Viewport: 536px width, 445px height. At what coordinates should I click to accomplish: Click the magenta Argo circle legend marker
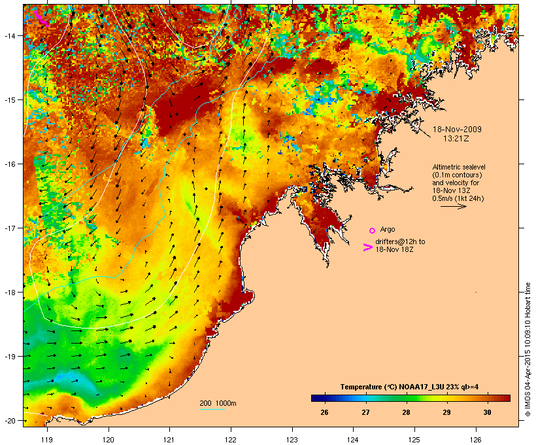pyautogui.click(x=373, y=230)
